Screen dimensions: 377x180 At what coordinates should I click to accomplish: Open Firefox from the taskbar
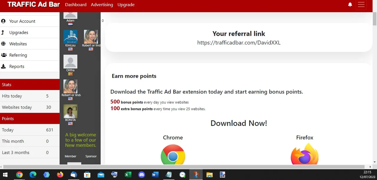pos(60,175)
